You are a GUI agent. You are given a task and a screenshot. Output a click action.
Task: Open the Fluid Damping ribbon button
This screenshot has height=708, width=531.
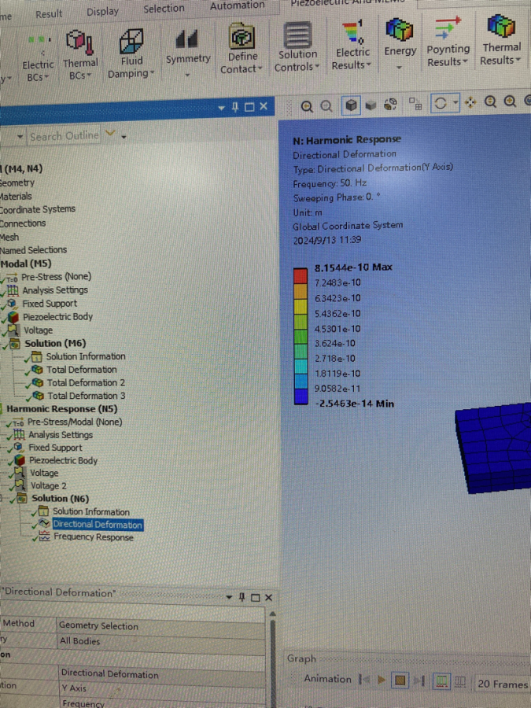coord(131,53)
